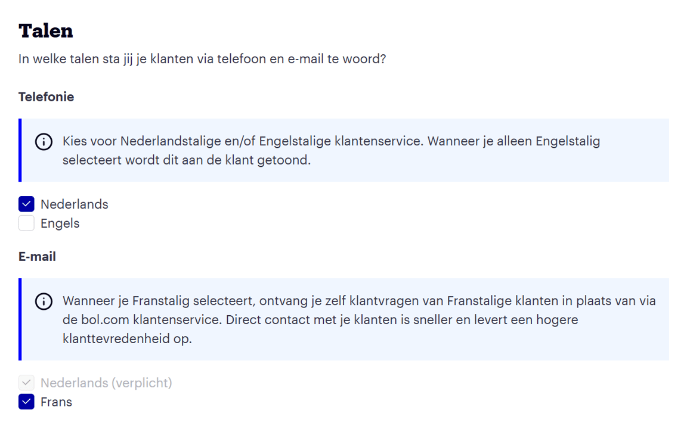Click the disabled Nederlands (verplicht) checkbox

(x=26, y=383)
